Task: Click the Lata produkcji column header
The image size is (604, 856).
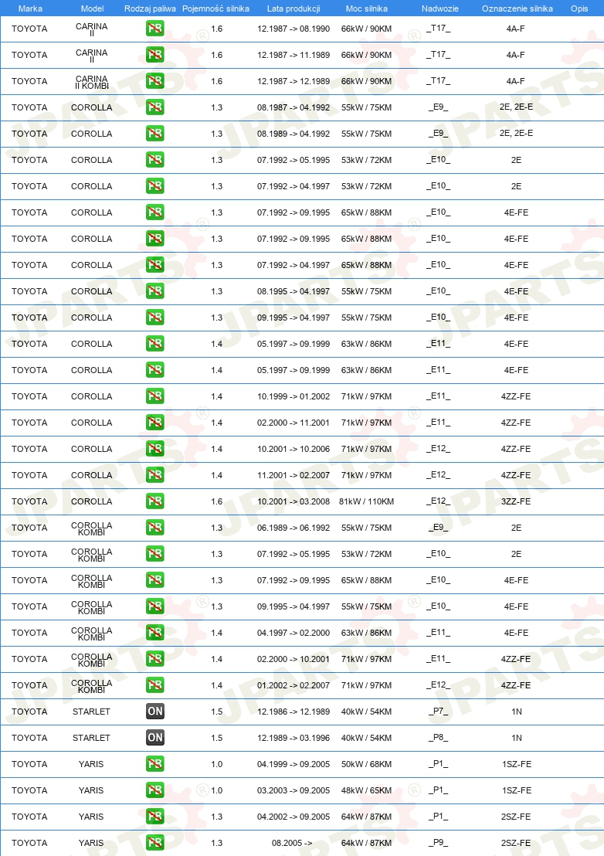Action: (x=294, y=8)
